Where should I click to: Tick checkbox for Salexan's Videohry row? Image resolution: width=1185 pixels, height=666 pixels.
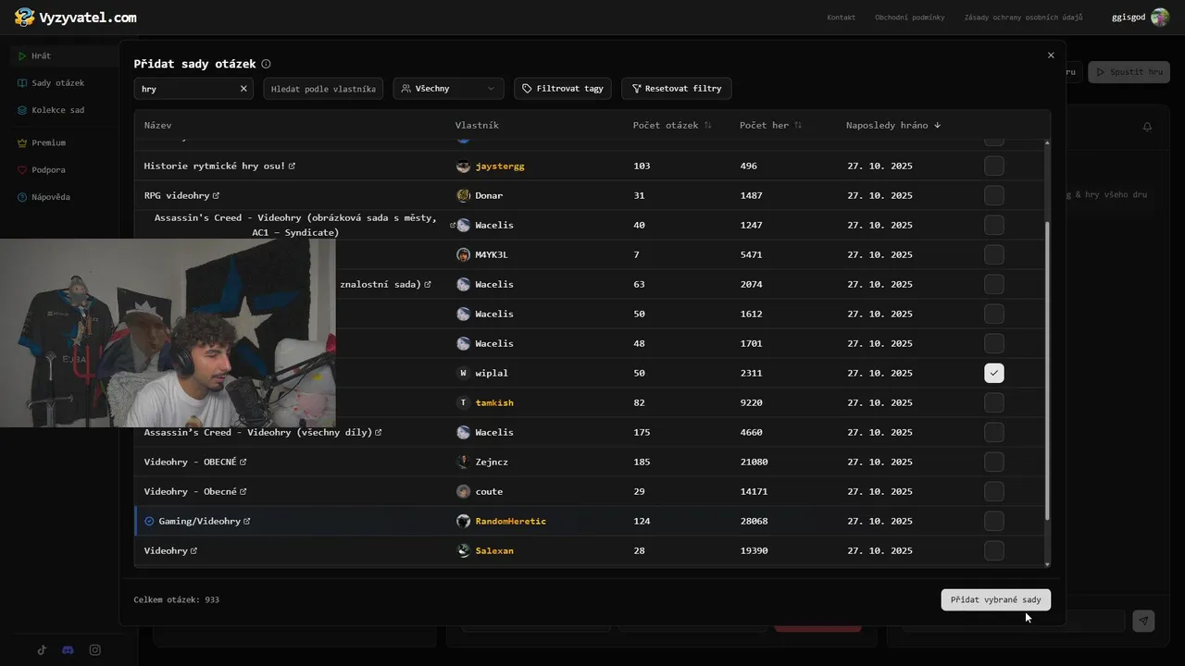pyautogui.click(x=993, y=551)
